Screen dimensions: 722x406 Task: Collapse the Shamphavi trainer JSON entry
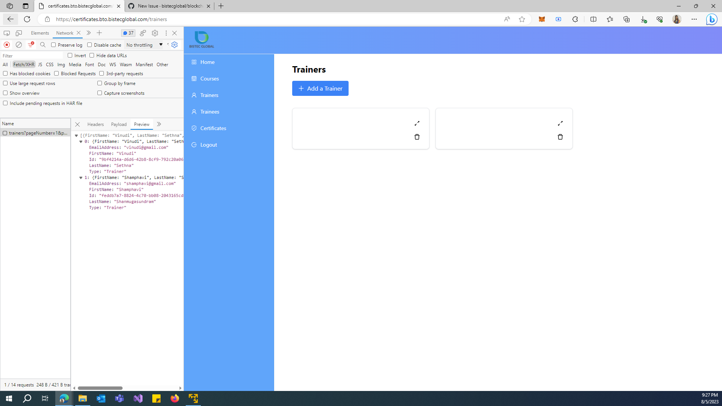(81, 177)
